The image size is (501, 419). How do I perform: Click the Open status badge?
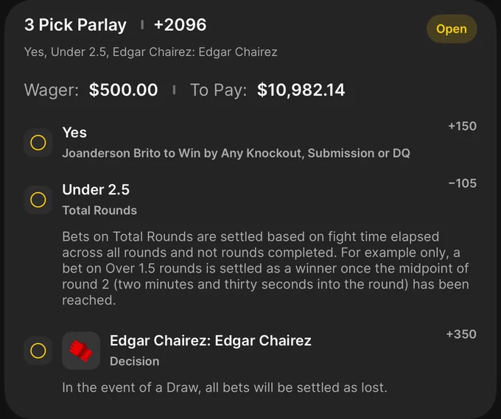[452, 29]
